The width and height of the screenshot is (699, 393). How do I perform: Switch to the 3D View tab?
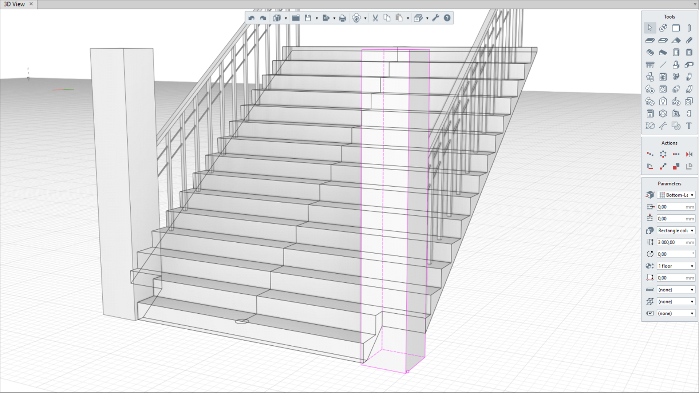14,4
